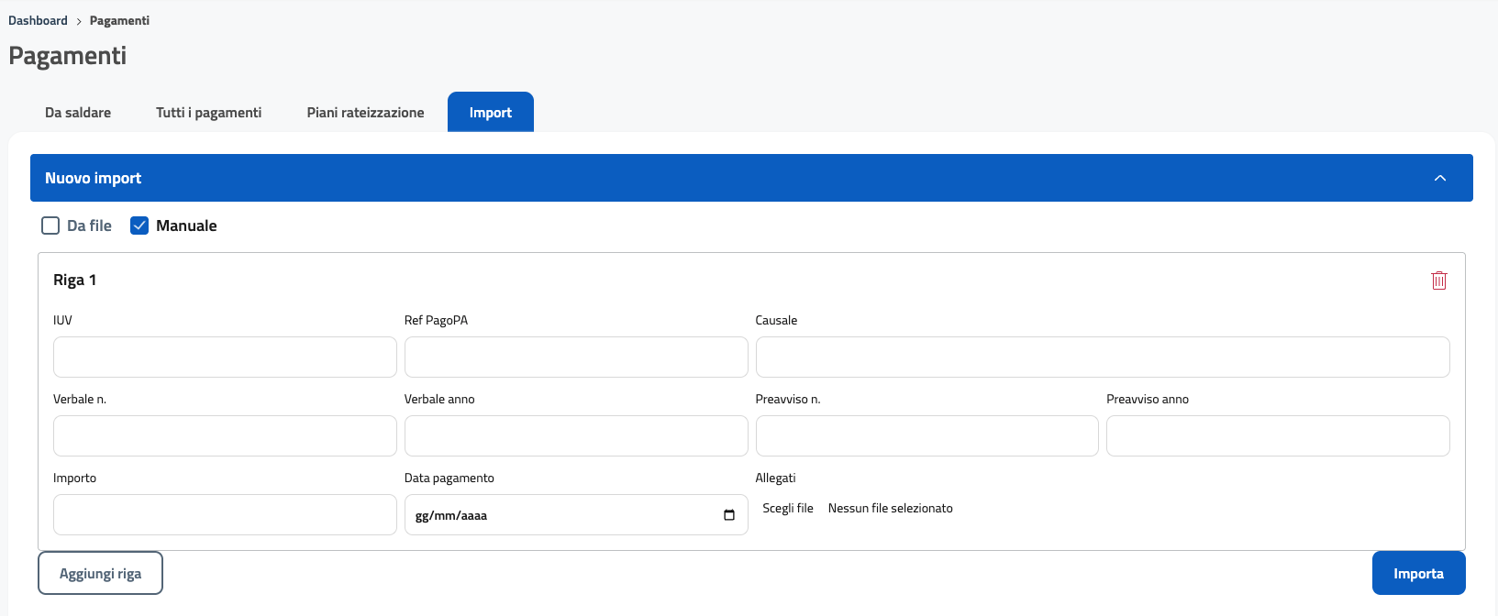
Task: Delete Riga 1 with trash icon
Action: tap(1438, 280)
